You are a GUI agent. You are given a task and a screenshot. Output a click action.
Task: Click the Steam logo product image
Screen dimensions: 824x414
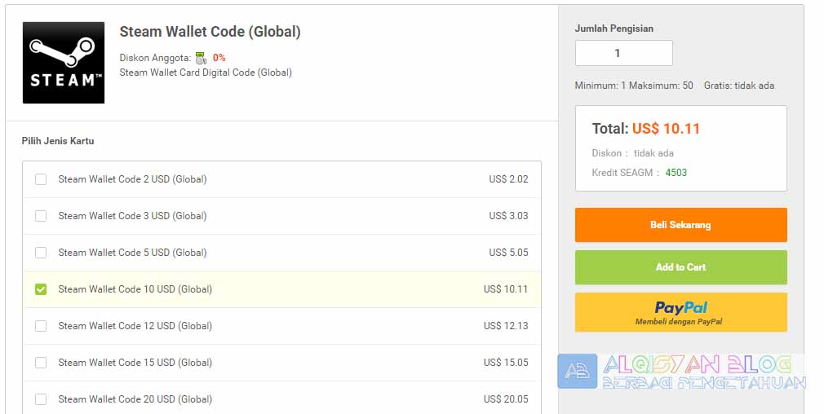pyautogui.click(x=64, y=63)
